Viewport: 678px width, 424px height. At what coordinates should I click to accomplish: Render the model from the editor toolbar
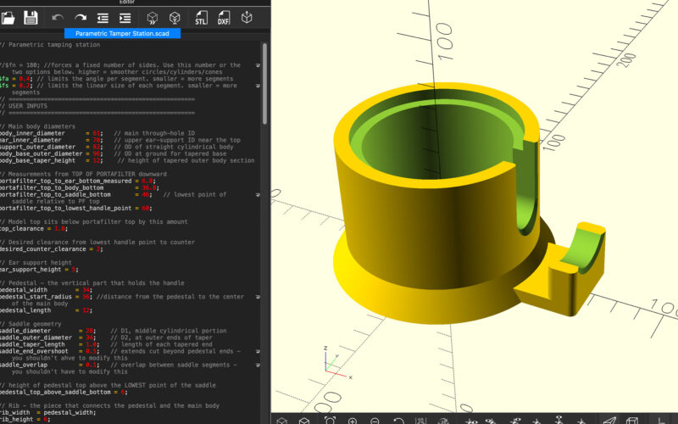(x=175, y=18)
